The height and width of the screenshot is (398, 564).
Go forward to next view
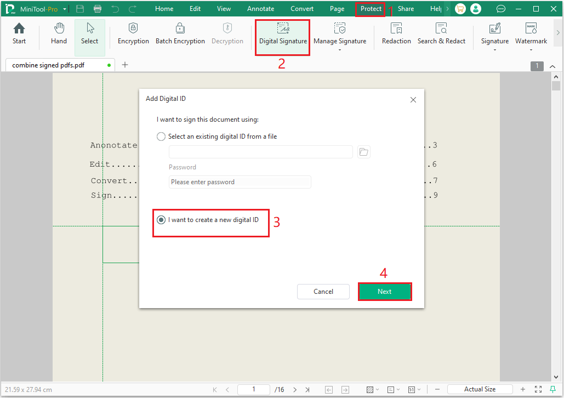(345, 389)
